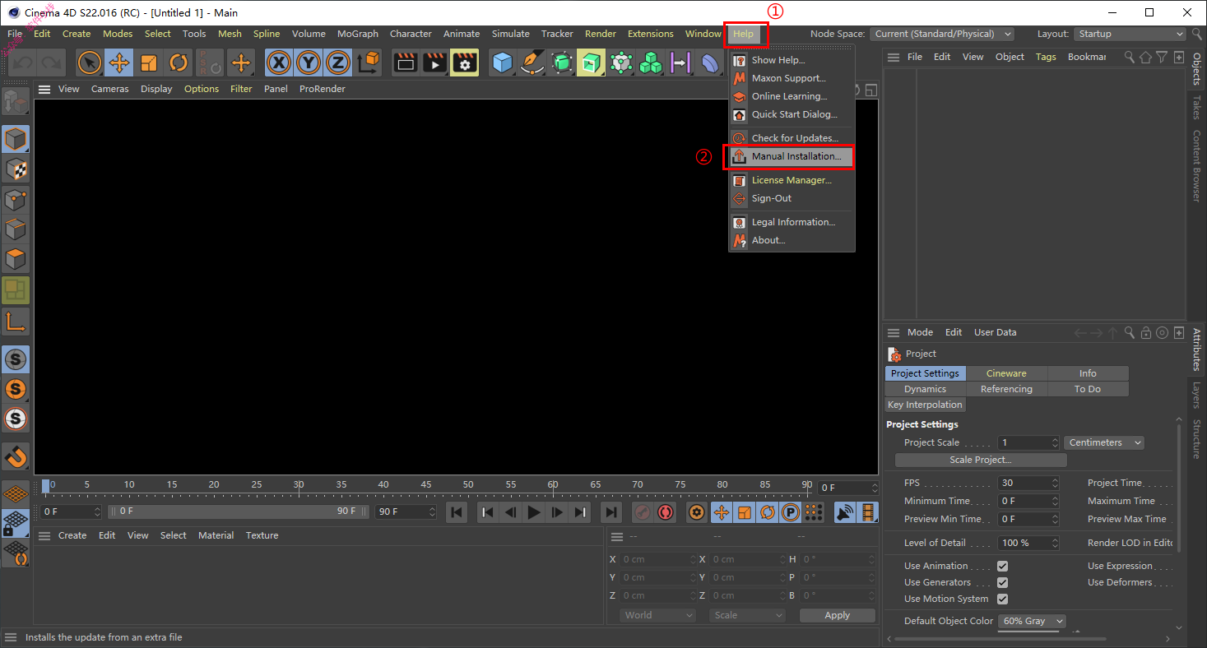The height and width of the screenshot is (648, 1207).
Task: Click the Scale Project button
Action: [x=981, y=460]
